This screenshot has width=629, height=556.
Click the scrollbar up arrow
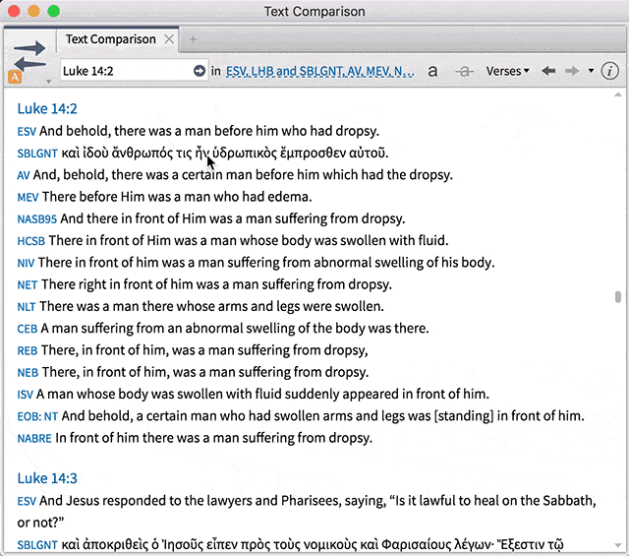pos(618,94)
